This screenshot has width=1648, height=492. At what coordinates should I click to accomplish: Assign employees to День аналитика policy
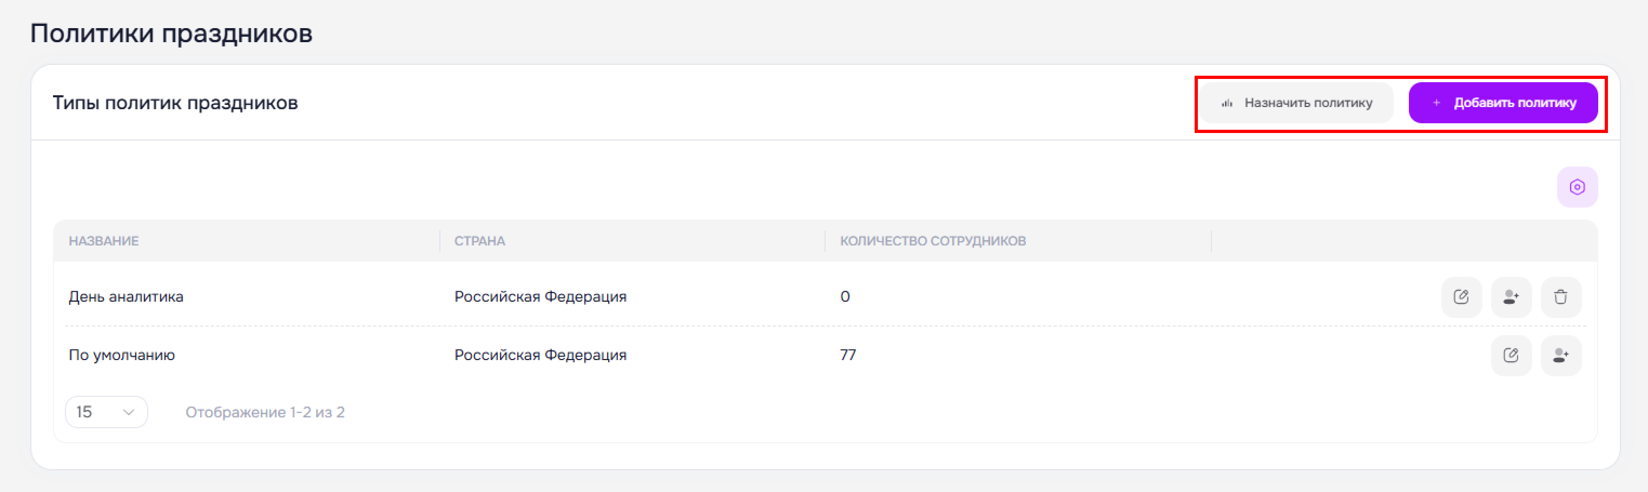pos(1511,297)
